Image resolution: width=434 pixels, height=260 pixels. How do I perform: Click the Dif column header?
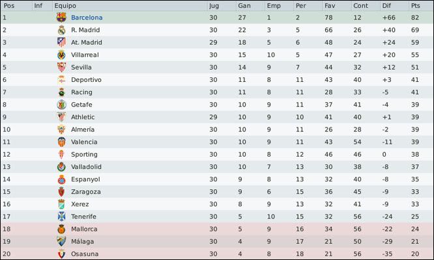tap(386, 6)
